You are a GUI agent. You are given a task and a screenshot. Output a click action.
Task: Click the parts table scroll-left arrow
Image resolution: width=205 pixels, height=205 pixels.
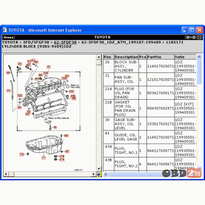pyautogui.click(x=106, y=174)
